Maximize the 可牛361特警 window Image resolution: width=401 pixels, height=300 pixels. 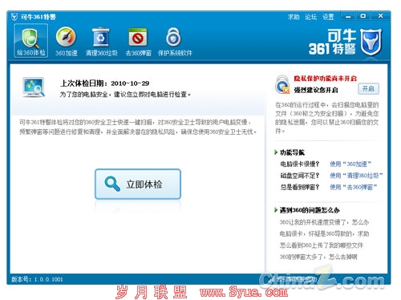click(x=363, y=16)
